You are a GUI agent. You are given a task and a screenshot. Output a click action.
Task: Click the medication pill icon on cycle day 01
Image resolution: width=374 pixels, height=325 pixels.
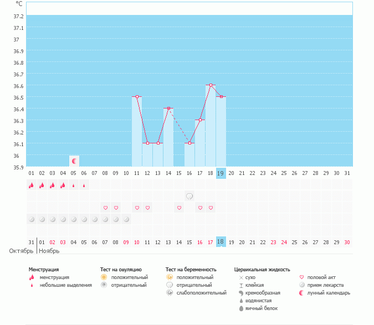pyautogui.click(x=32, y=219)
